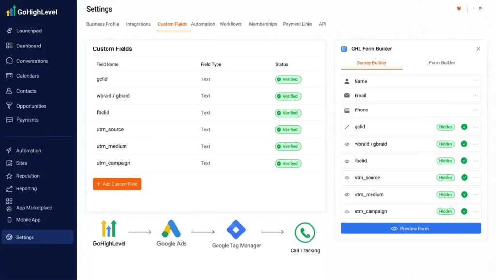The height and width of the screenshot is (280, 496).
Task: Open the API settings tab
Action: [322, 24]
